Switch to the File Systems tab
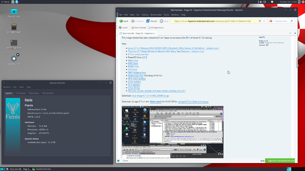305x171 pixels. click(x=48, y=93)
